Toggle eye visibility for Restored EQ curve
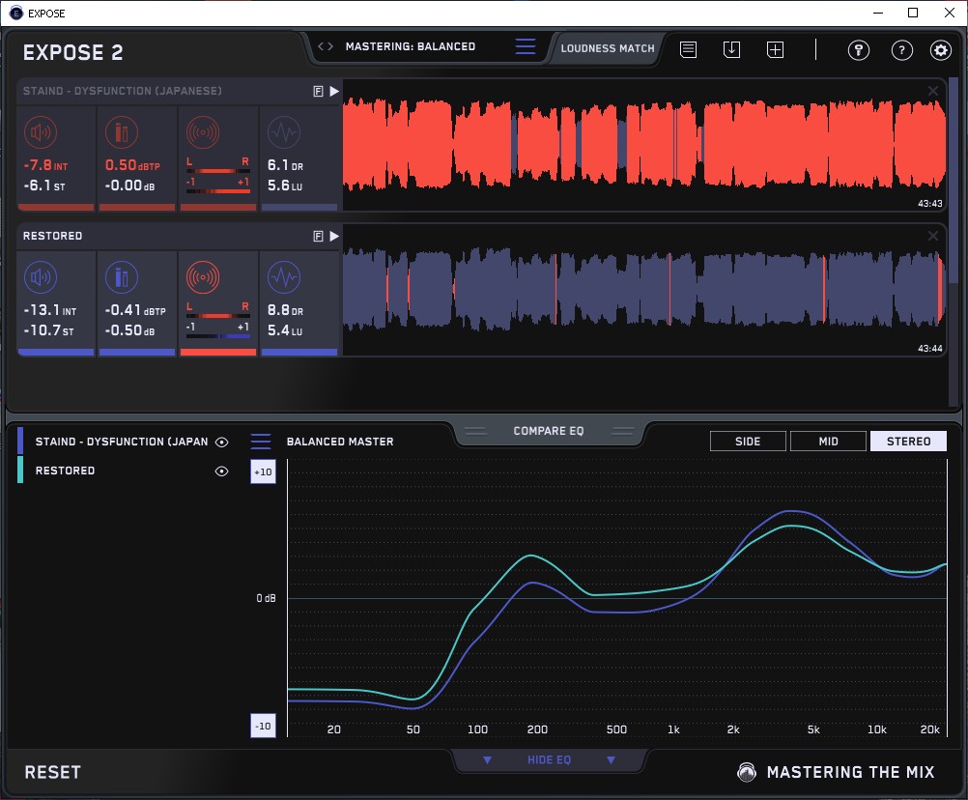968x800 pixels. click(x=222, y=471)
